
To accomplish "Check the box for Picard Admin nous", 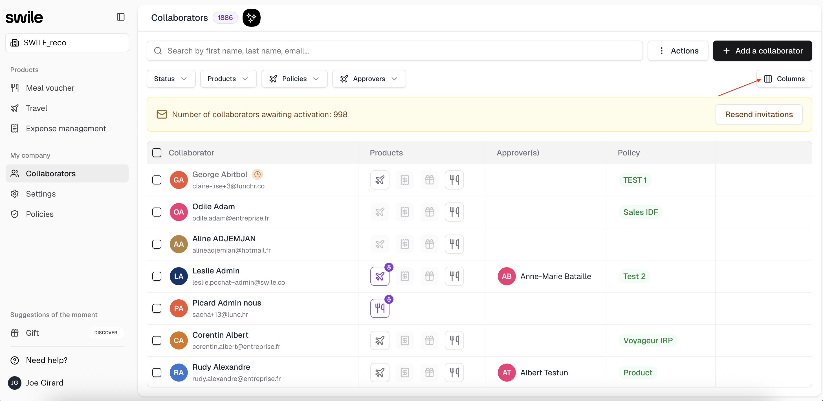I will pos(157,308).
